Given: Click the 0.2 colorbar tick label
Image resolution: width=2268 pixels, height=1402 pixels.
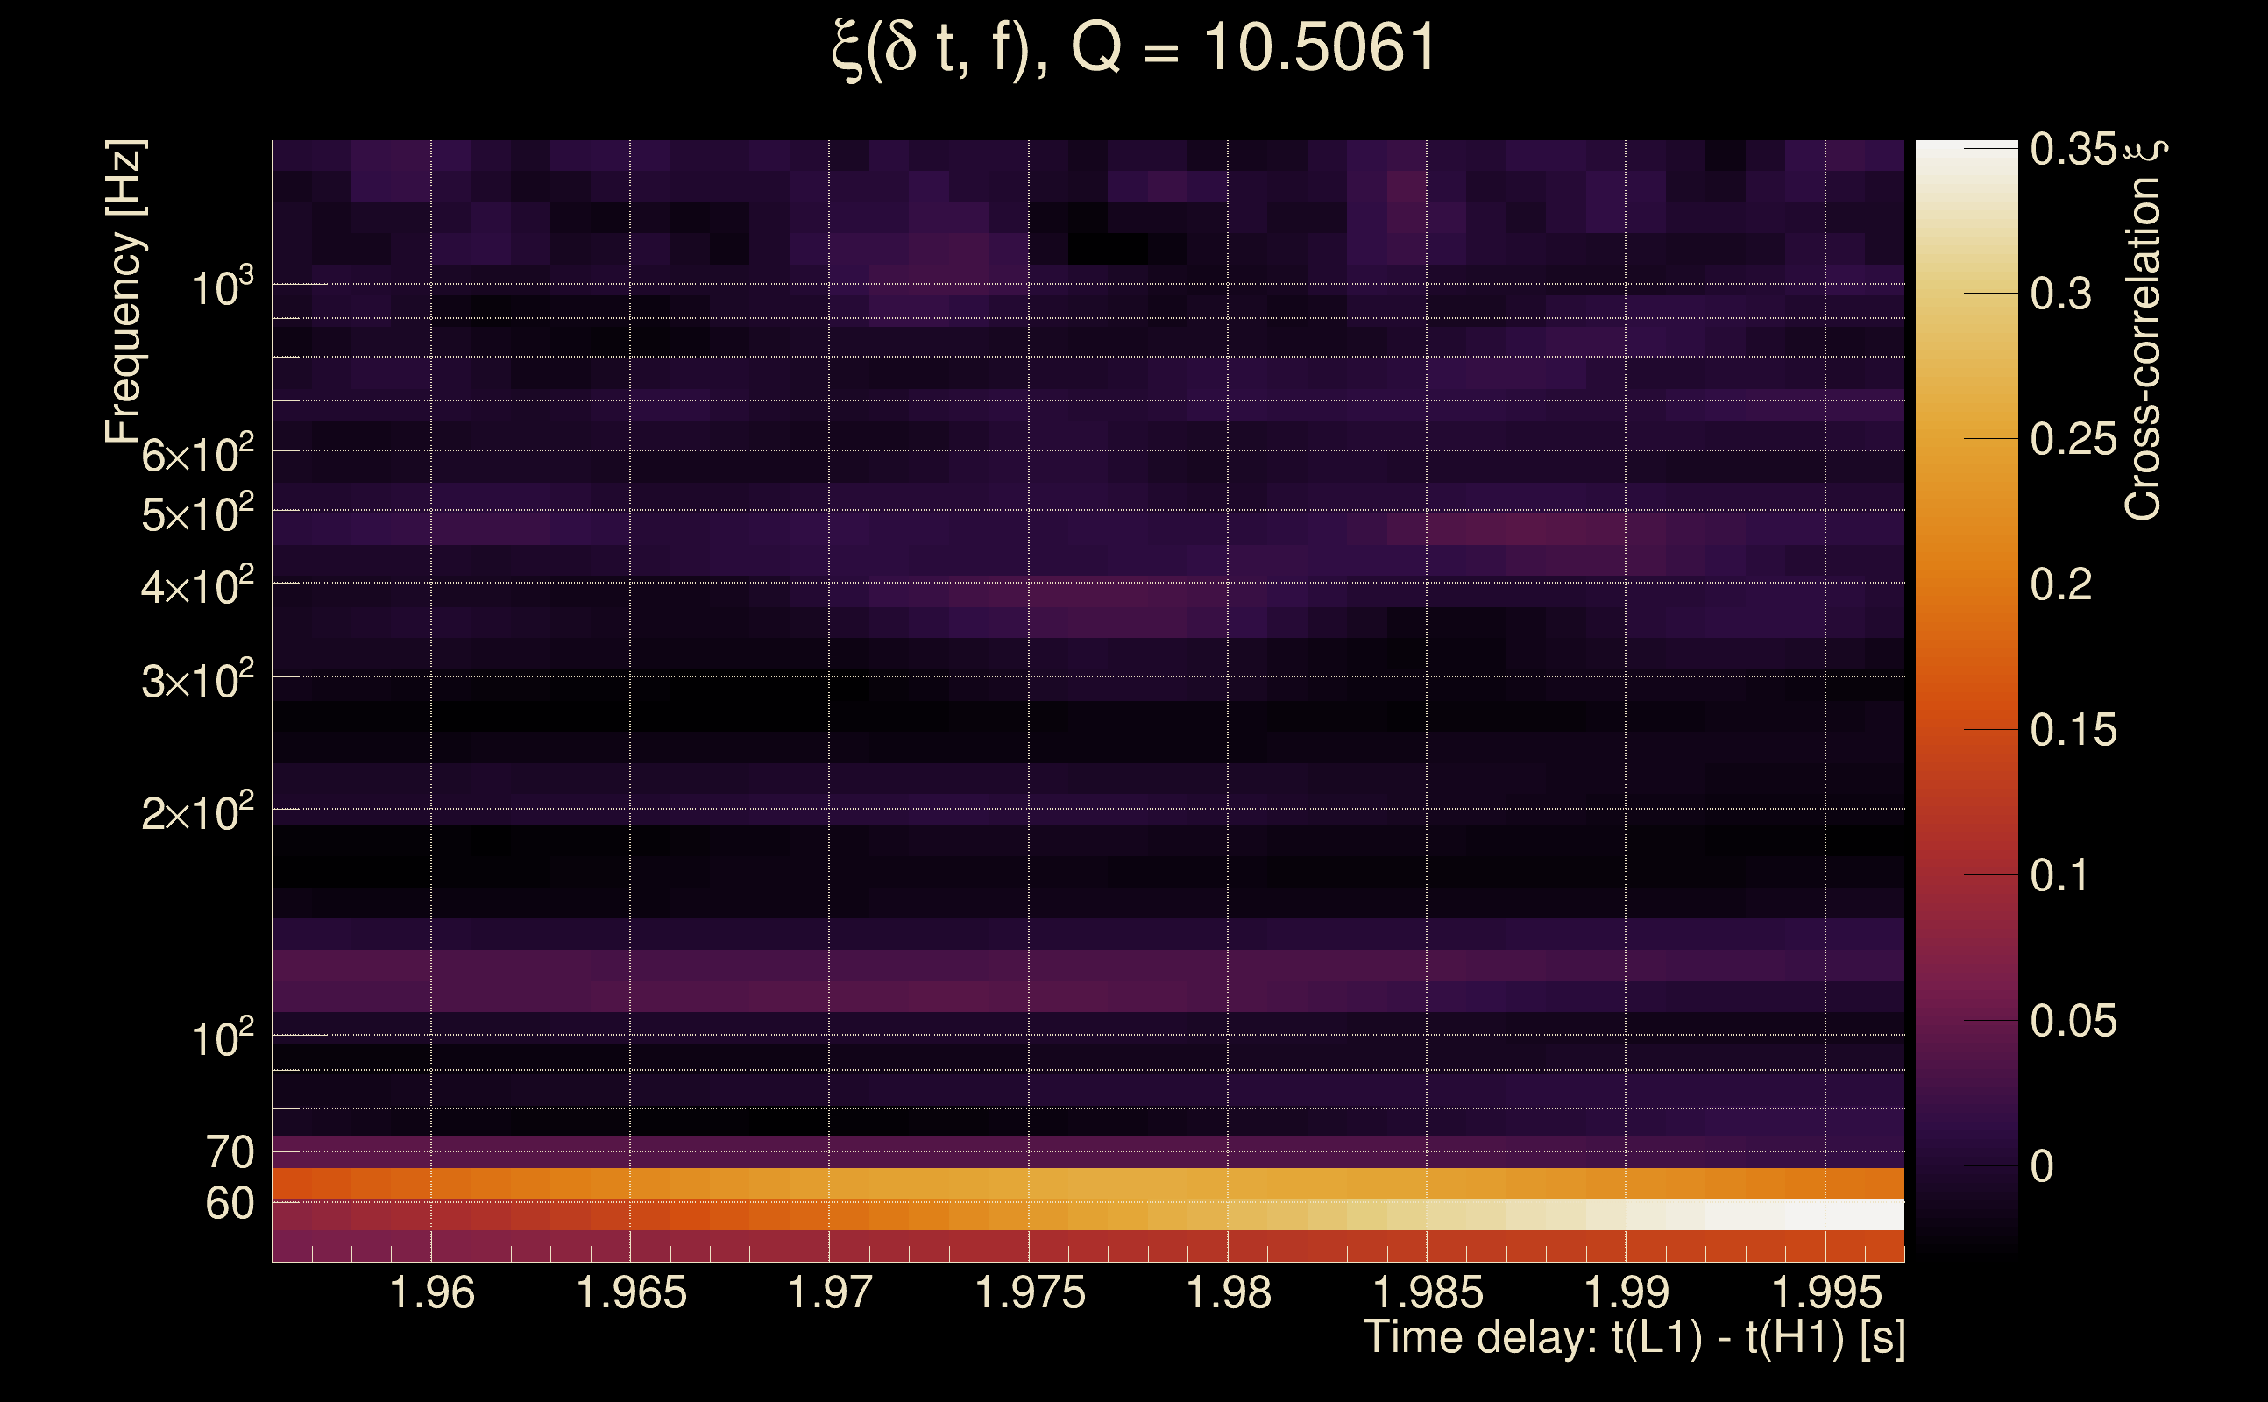Looking at the screenshot, I should click(x=2060, y=585).
